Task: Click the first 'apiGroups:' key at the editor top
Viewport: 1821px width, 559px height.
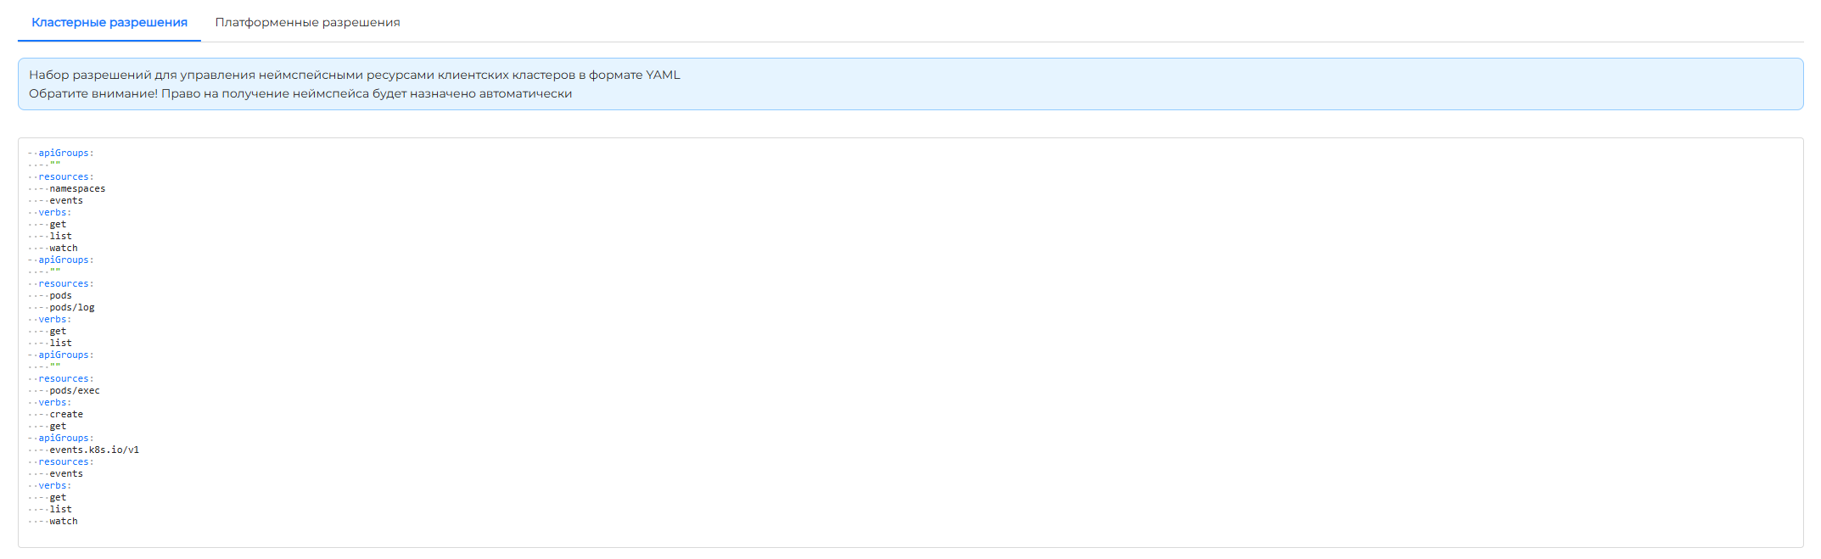Action: click(x=65, y=153)
